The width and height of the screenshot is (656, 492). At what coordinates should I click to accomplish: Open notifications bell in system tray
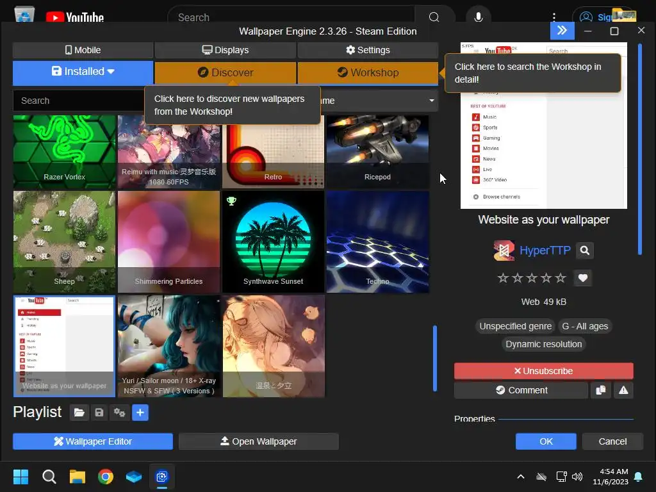(639, 477)
